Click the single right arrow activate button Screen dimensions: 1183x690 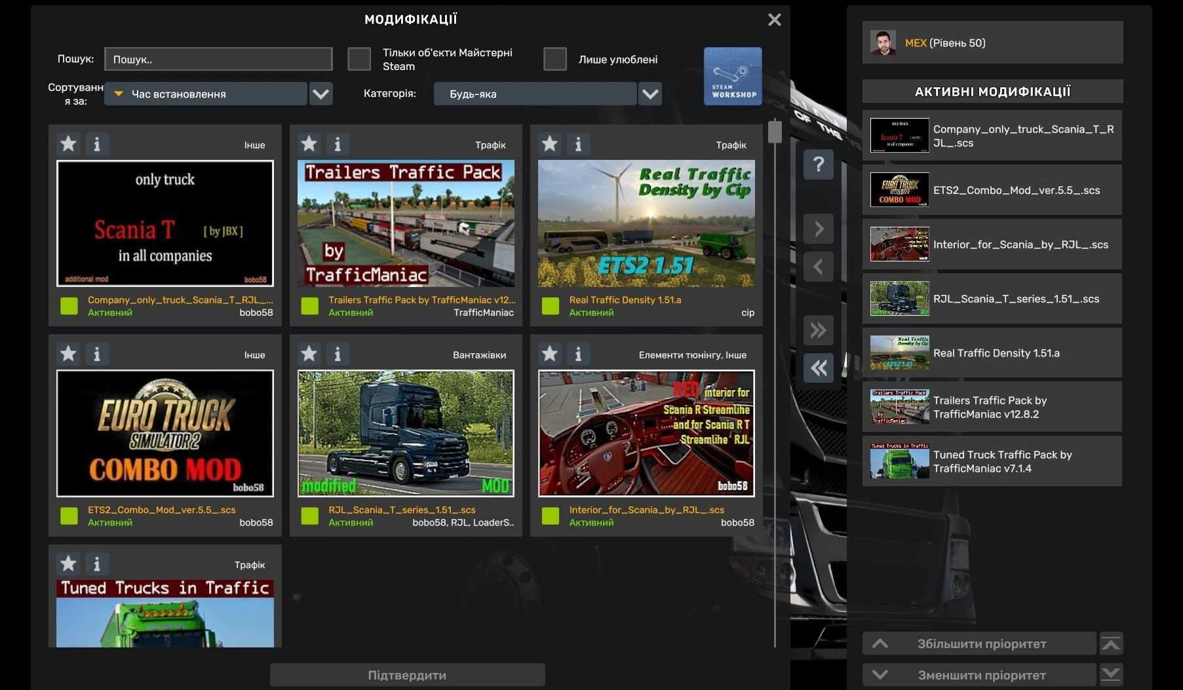818,229
